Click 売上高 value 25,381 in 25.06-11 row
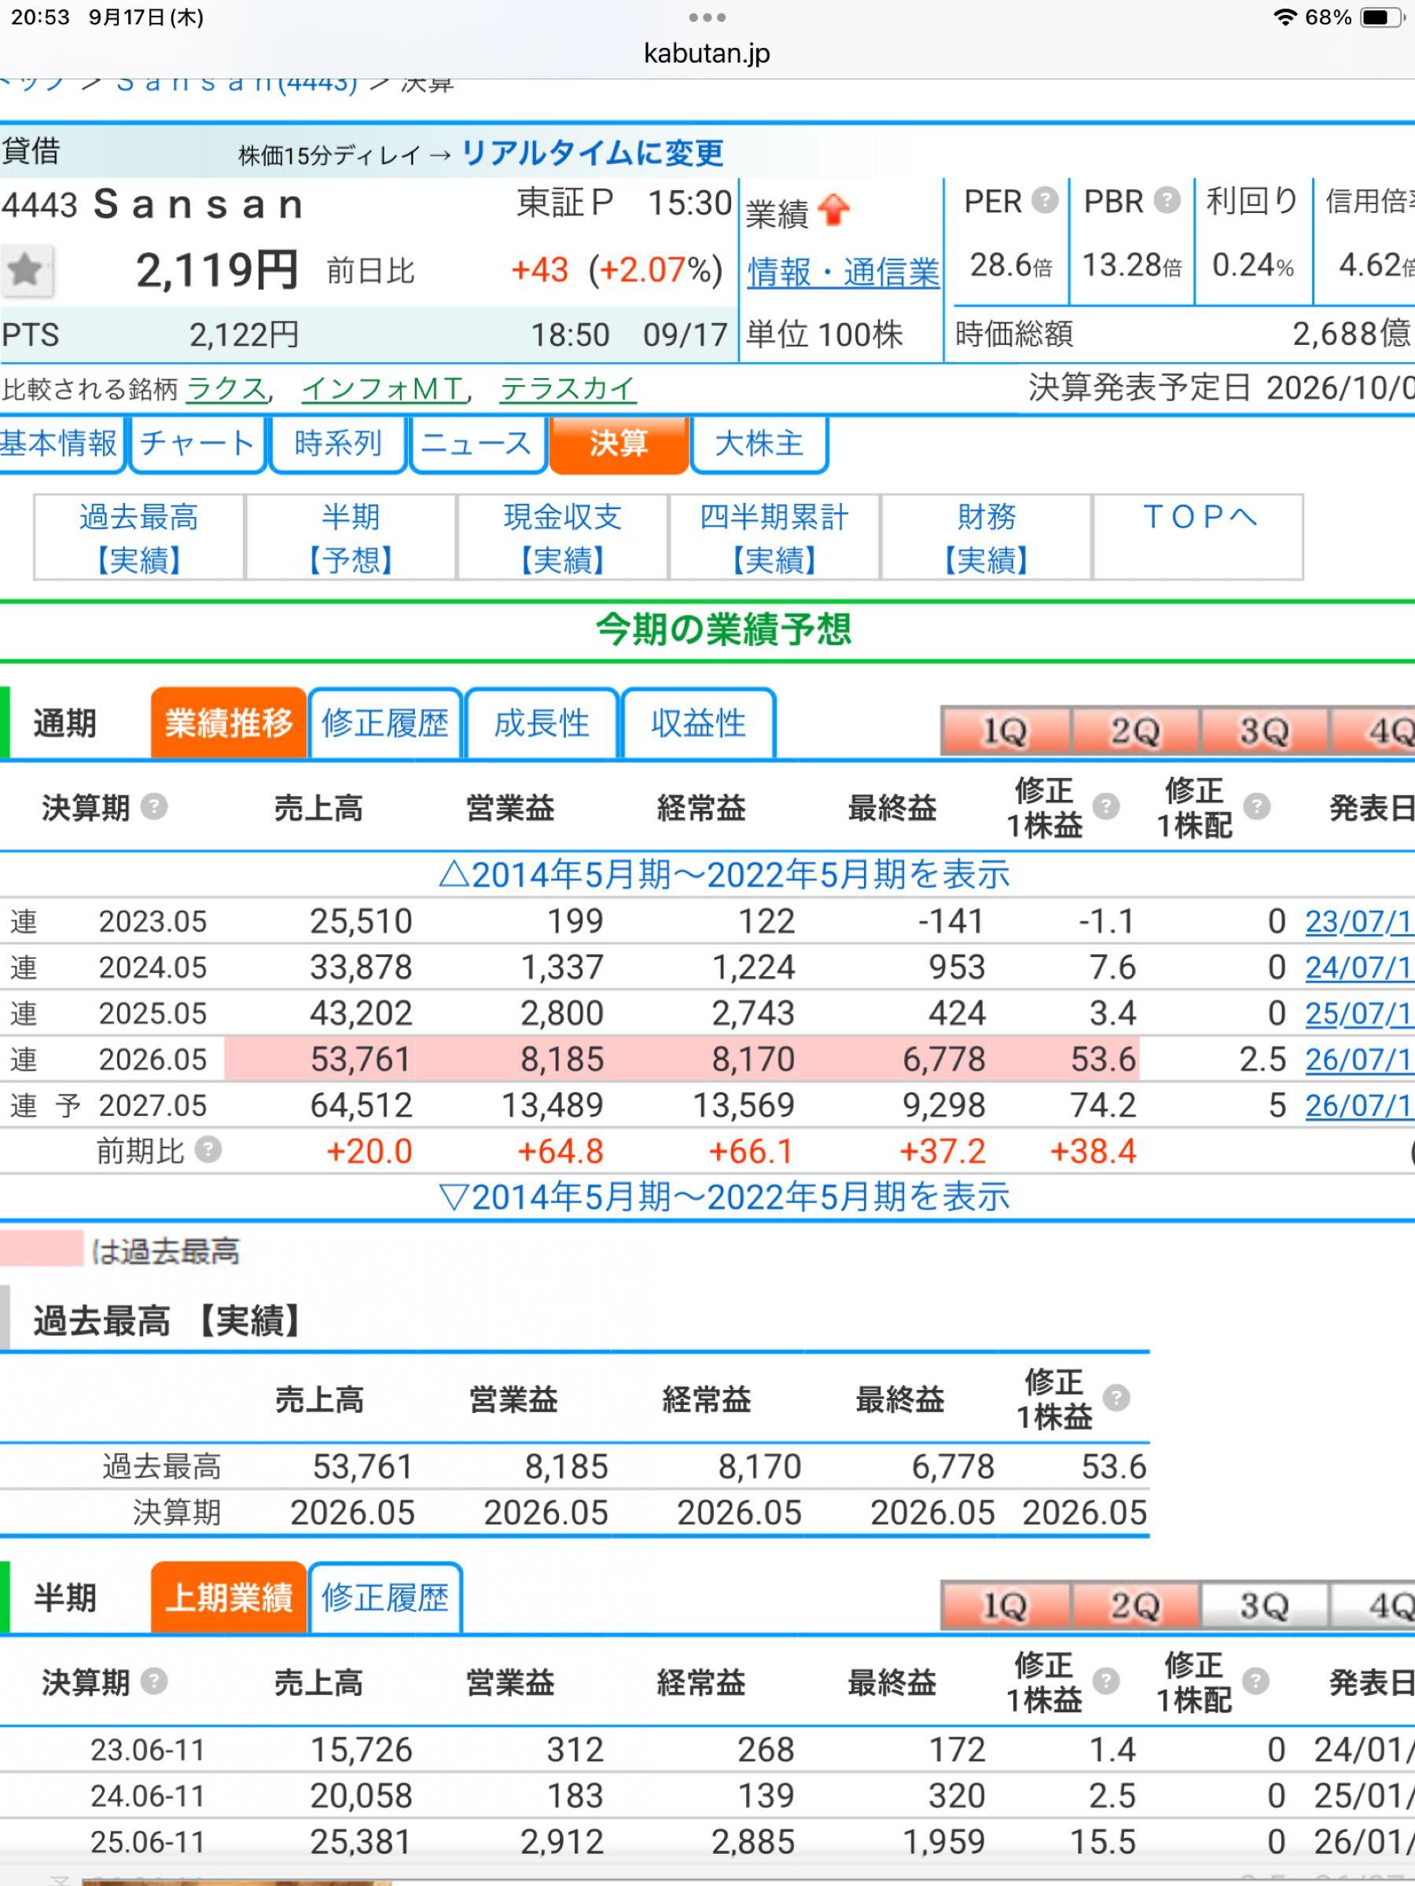The image size is (1415, 1886). point(362,1843)
